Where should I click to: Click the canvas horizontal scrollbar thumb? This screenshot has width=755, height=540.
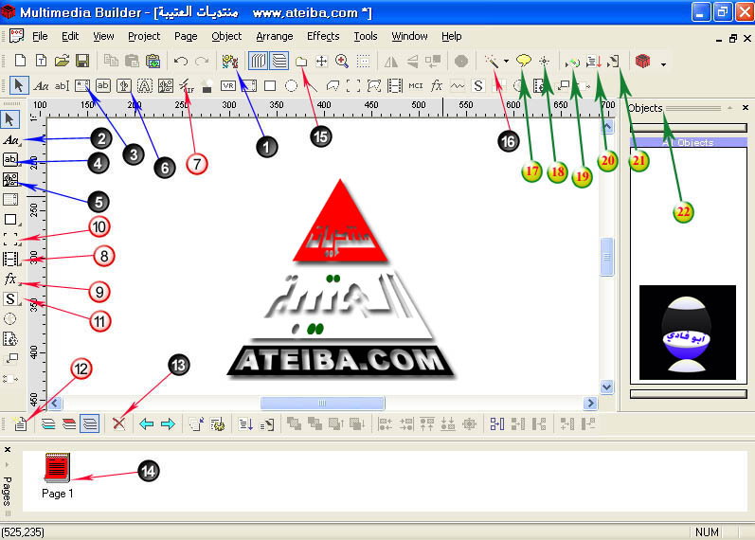coord(322,403)
